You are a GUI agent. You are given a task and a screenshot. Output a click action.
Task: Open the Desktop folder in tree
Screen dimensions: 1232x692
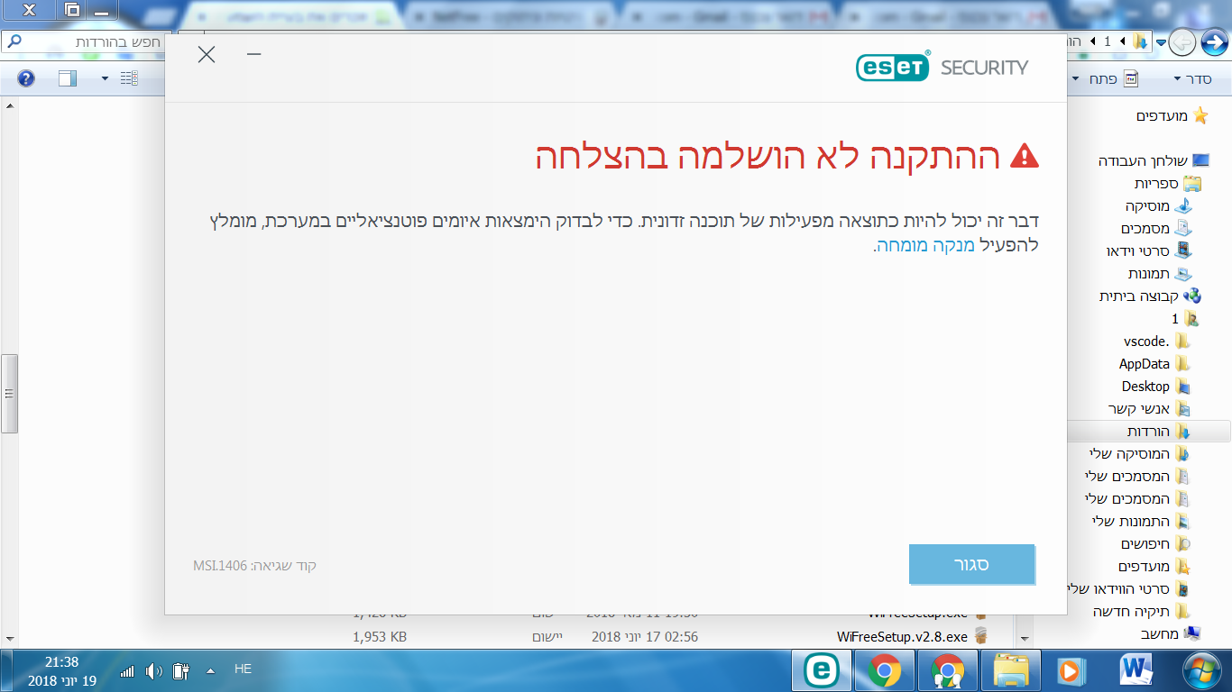[1156, 387]
